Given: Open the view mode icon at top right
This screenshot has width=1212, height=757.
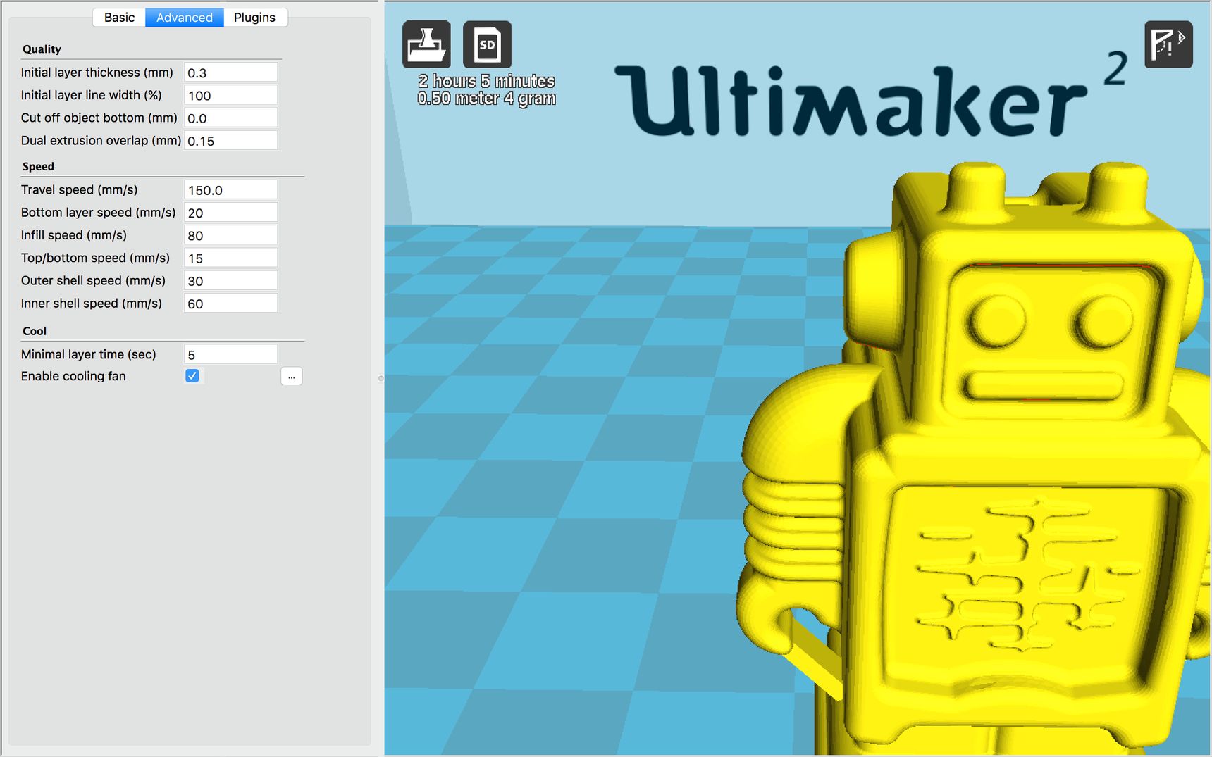Looking at the screenshot, I should [1168, 44].
